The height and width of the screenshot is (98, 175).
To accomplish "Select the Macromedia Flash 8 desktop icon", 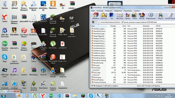I will [53, 59].
